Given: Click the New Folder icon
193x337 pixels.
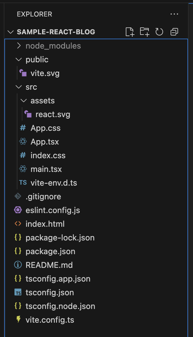Looking at the screenshot, I should coord(144,32).
